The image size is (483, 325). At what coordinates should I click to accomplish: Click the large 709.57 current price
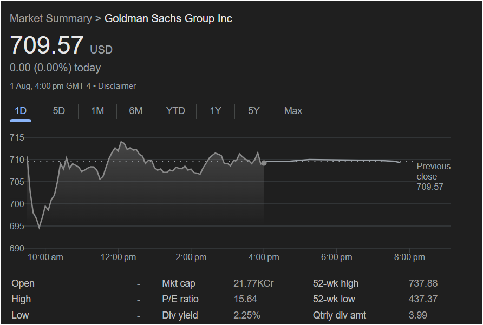tap(47, 45)
